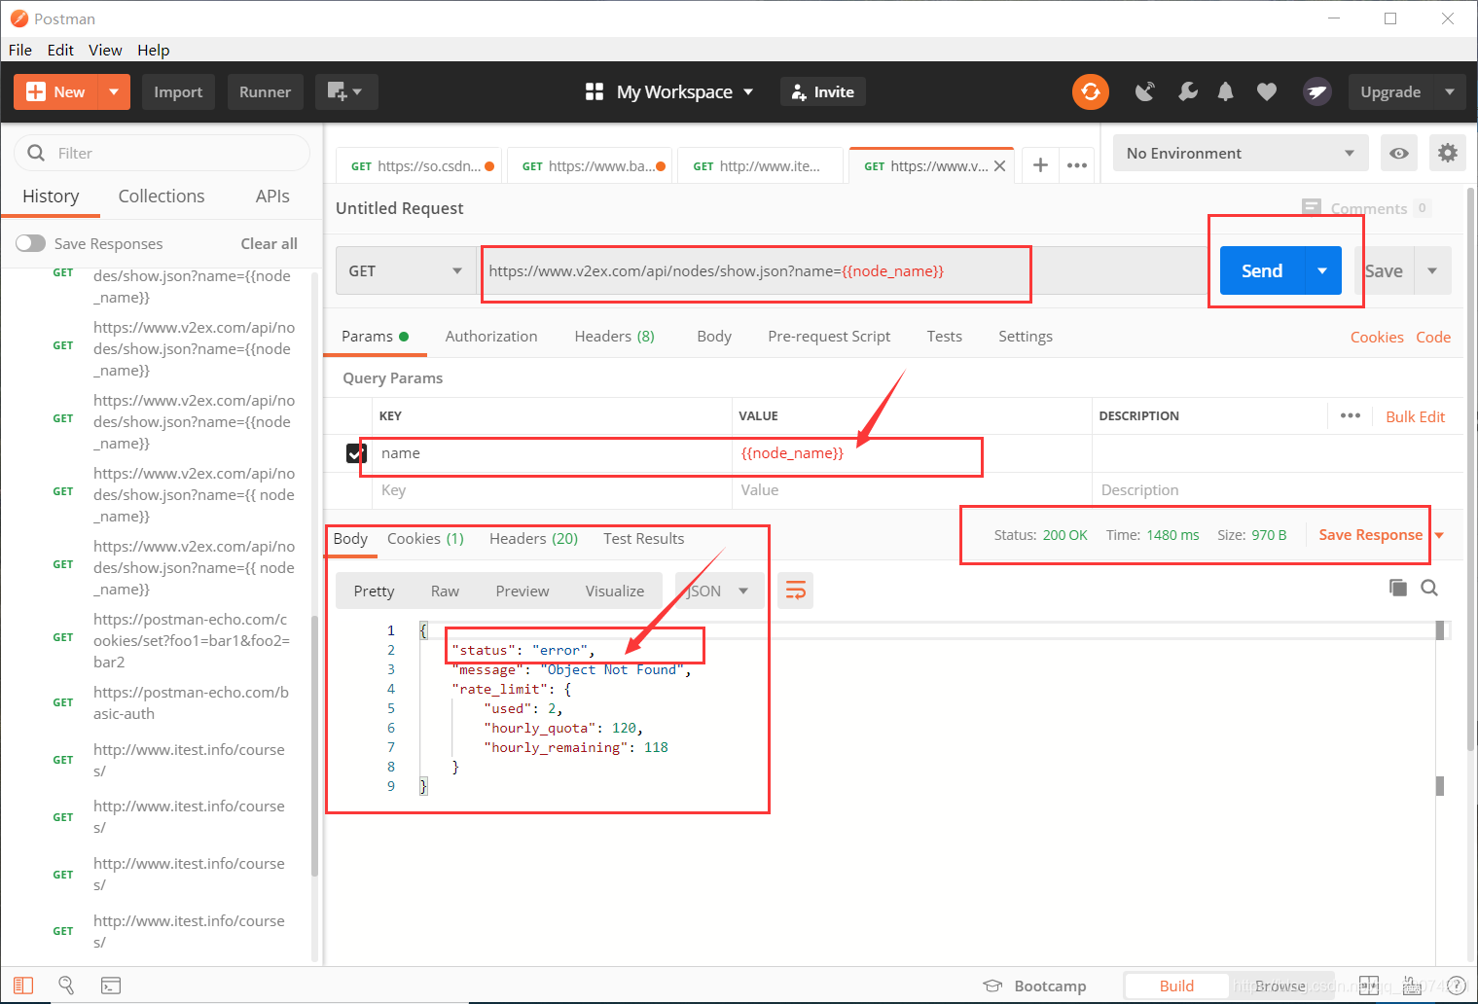Click the environment quick look eye icon
Viewport: 1478px width, 1004px height.
pos(1399,153)
